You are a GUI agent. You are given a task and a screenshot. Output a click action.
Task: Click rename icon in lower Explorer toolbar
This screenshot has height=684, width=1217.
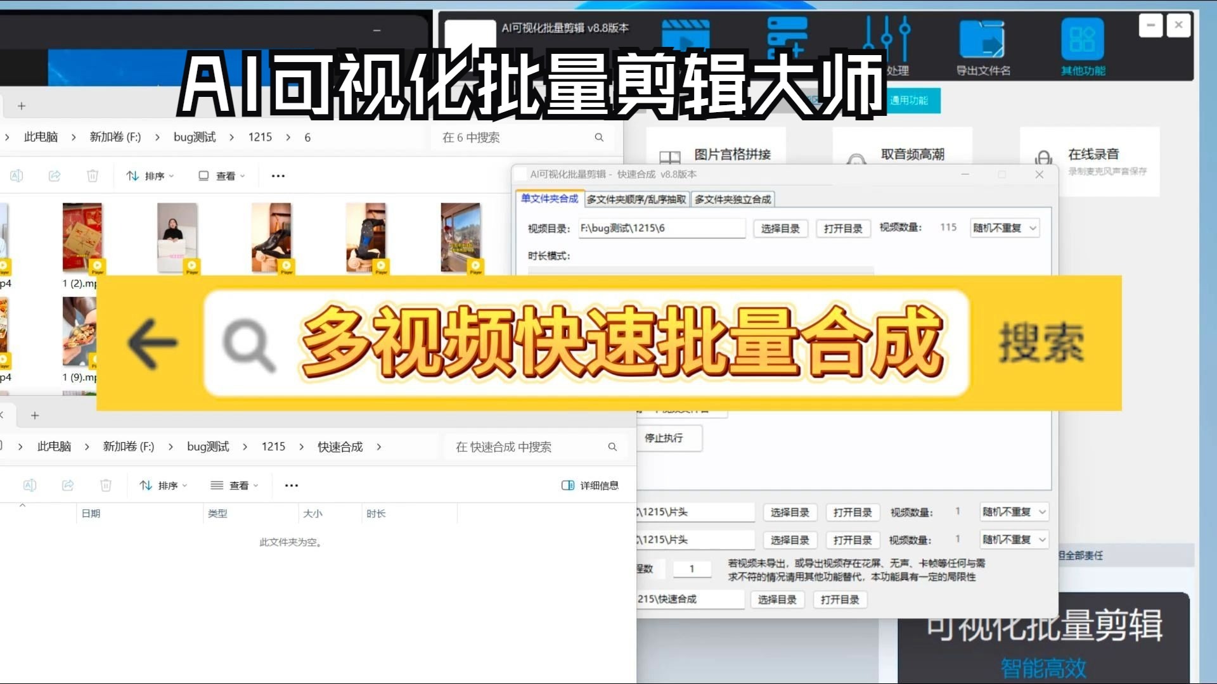[x=30, y=485]
